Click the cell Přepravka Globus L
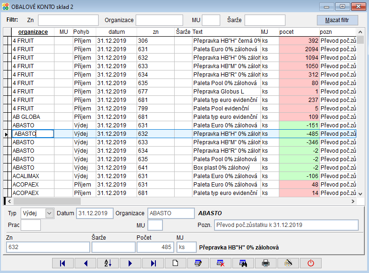The width and height of the screenshot is (369, 273). tap(226, 92)
